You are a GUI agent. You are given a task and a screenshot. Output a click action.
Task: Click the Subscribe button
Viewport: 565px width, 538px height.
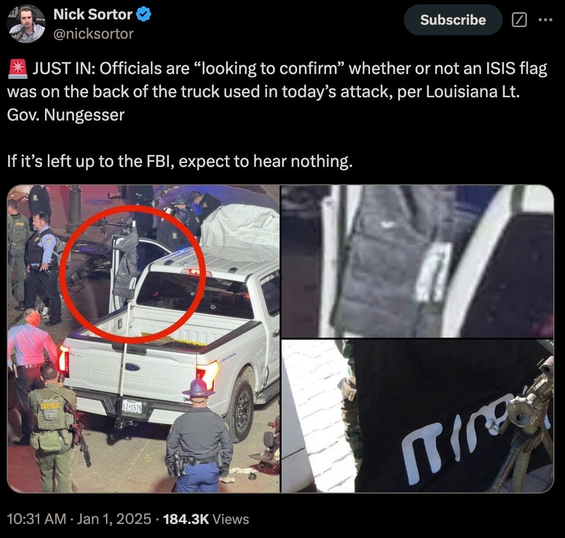pos(453,20)
